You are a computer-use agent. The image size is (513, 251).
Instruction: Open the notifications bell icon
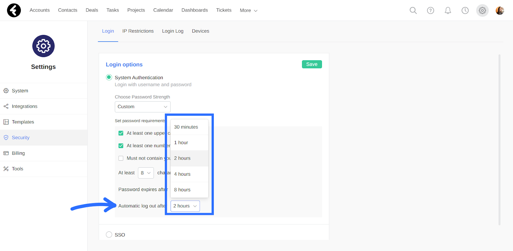pyautogui.click(x=448, y=11)
